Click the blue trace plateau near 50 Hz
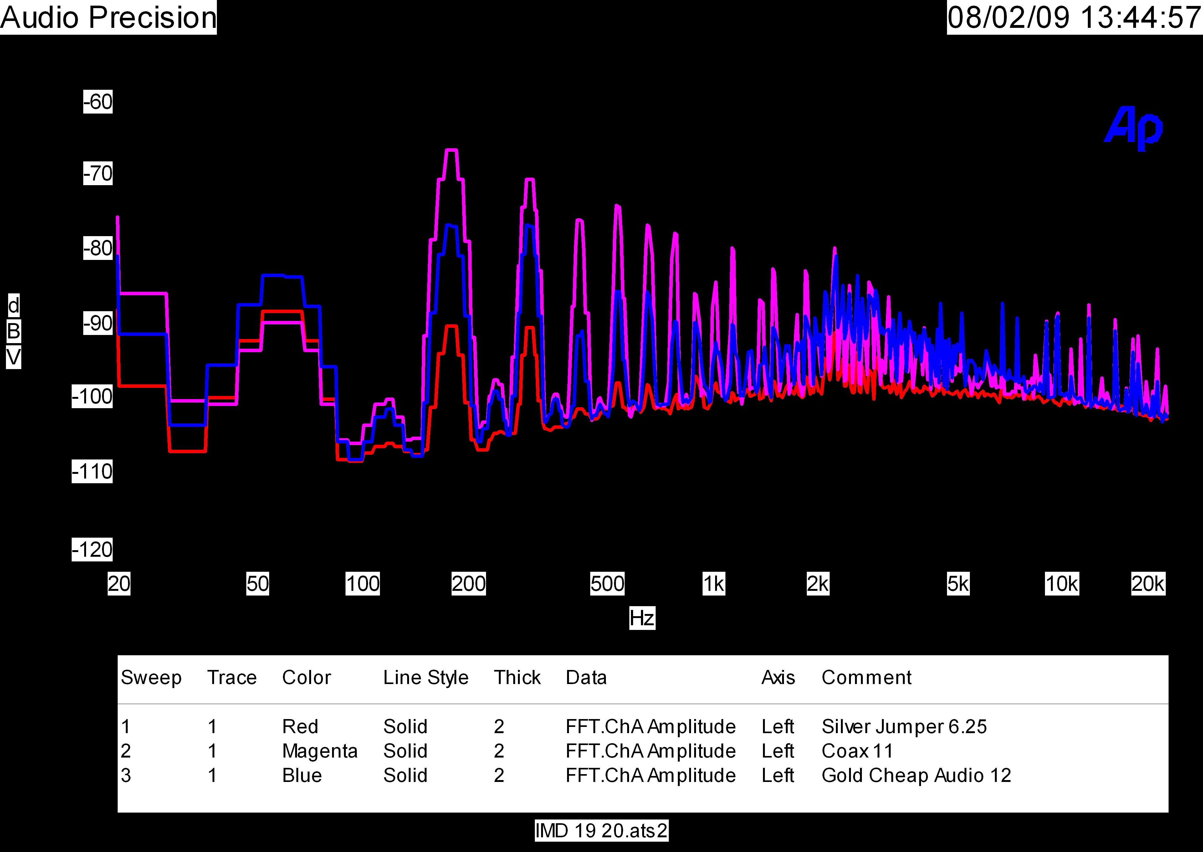The width and height of the screenshot is (1203, 852). [282, 276]
